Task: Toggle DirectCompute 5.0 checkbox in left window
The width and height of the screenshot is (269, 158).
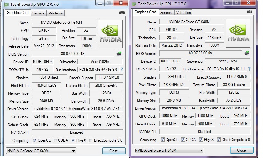Action: coord(91,140)
